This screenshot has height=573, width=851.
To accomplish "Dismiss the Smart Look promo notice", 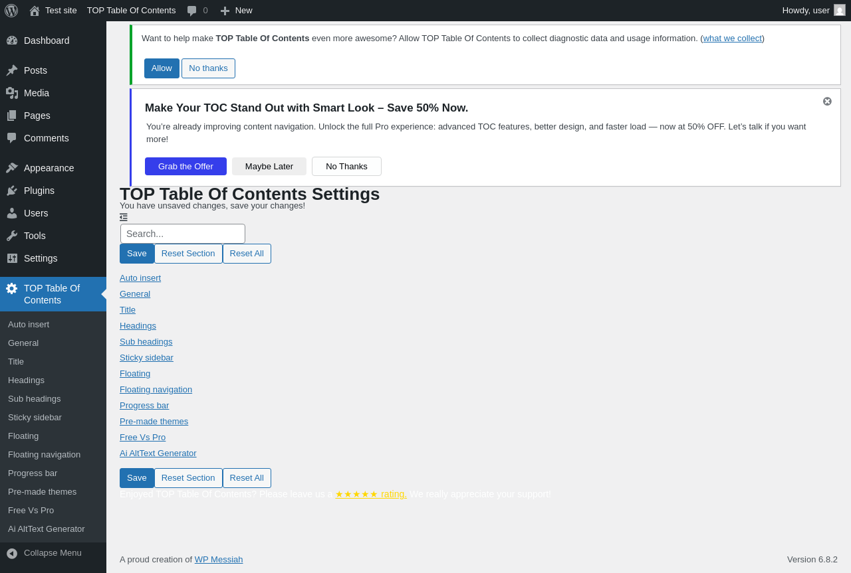I will (x=827, y=102).
